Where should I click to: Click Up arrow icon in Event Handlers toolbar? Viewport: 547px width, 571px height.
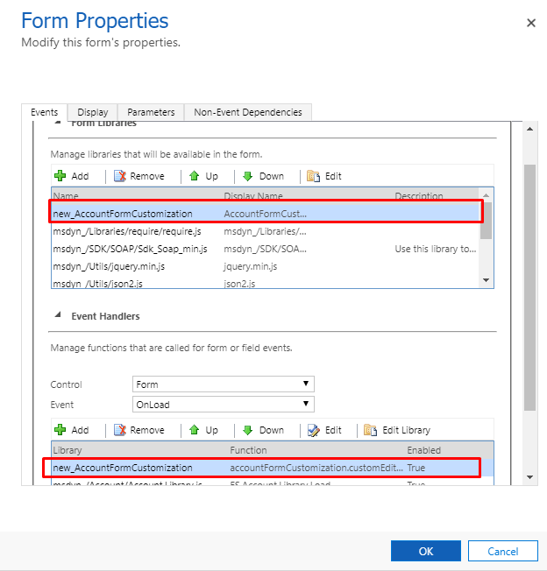(x=195, y=430)
